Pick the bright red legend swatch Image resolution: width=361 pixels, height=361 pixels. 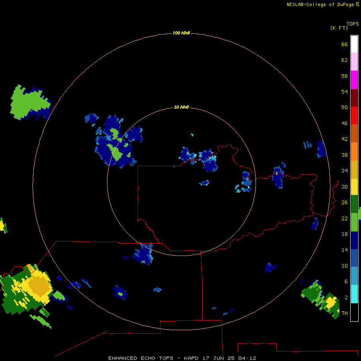coord(354,116)
